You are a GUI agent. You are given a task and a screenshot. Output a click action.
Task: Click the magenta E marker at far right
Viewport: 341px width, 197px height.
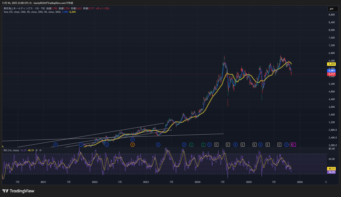coord(294,144)
